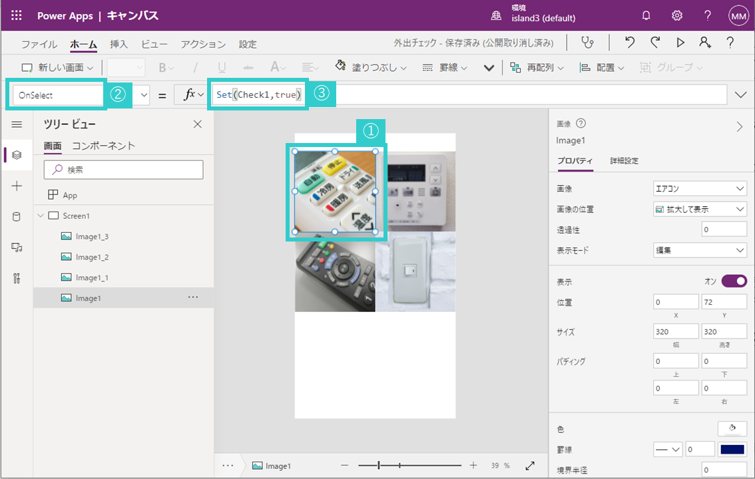Open the color picker button
Viewport: 755px width, 479px height.
click(x=732, y=428)
